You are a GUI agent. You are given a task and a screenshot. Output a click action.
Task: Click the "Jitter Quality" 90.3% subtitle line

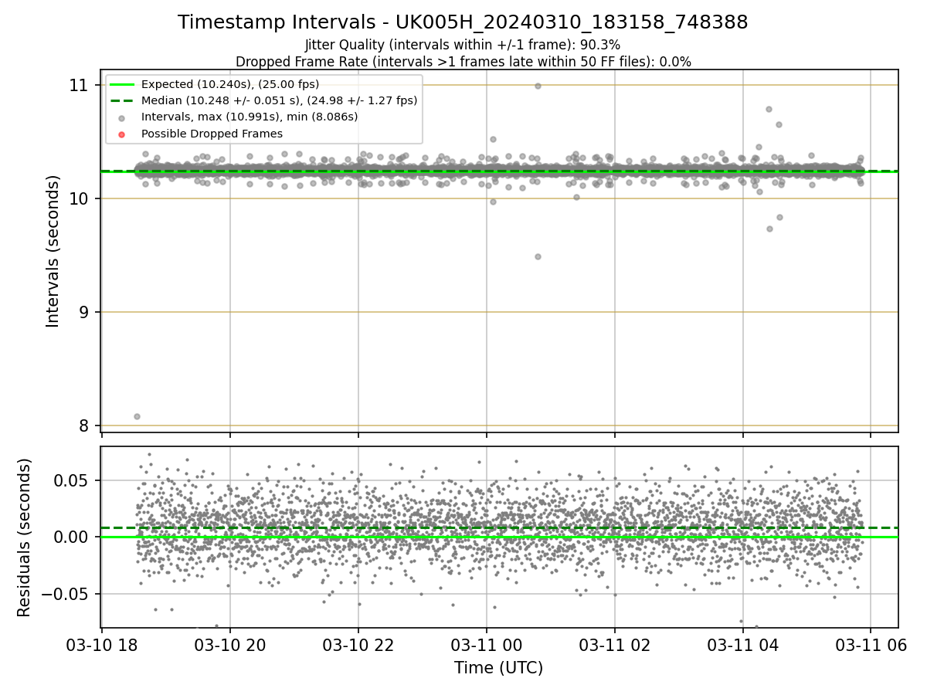pyautogui.click(x=463, y=45)
